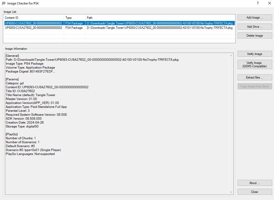Click the Category: gd line
Image resolution: width=274 pixels, height=200 pixels.
[x=14, y=83]
